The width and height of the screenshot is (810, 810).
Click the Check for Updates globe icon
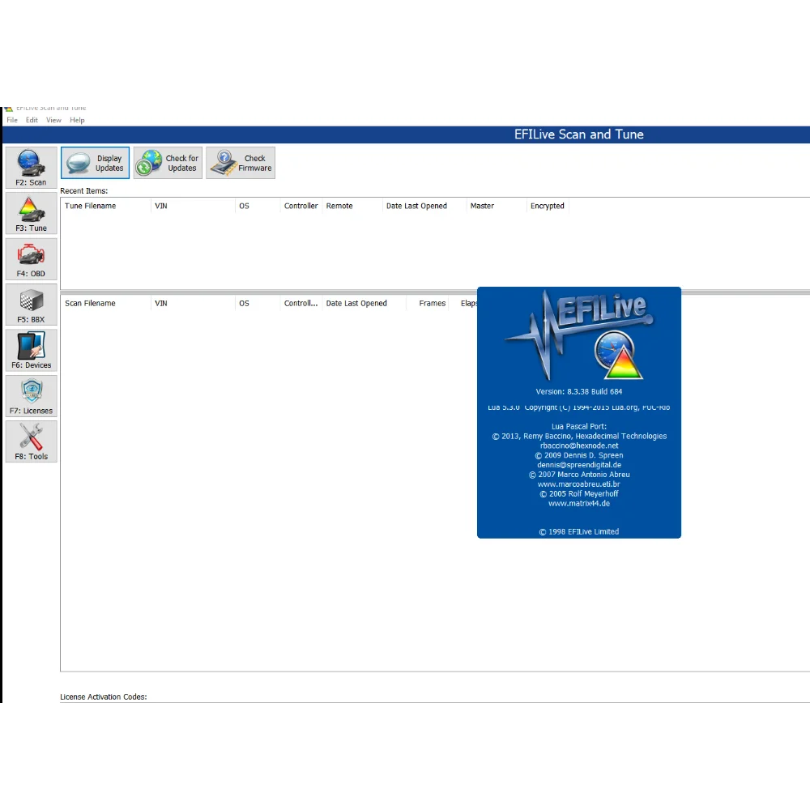(x=148, y=162)
